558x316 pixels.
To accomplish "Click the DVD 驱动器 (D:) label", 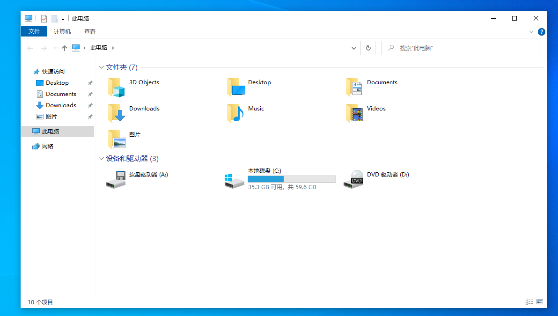I will (x=388, y=174).
